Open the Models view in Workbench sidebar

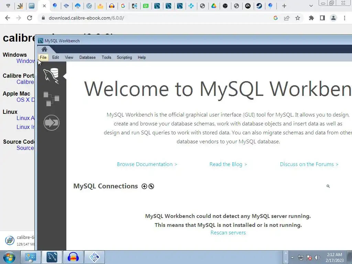pyautogui.click(x=52, y=99)
